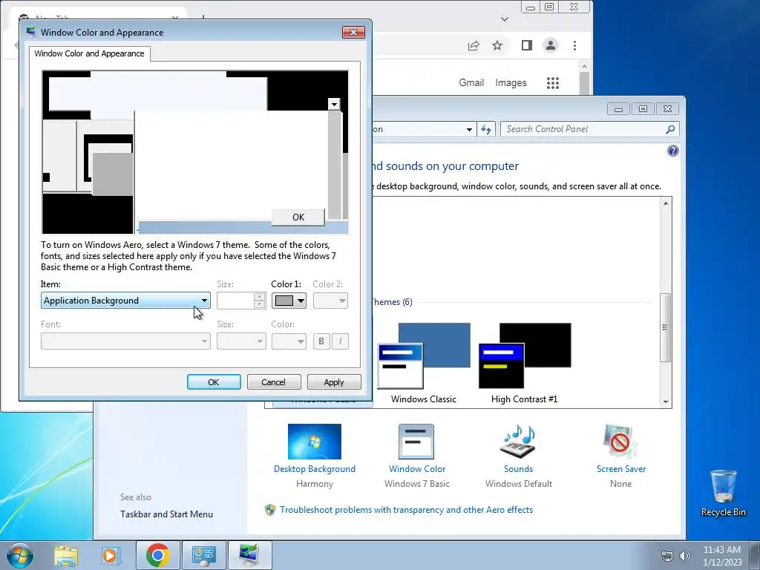Click the dropdown arrow in the preview window
The width and height of the screenshot is (760, 570).
334,104
